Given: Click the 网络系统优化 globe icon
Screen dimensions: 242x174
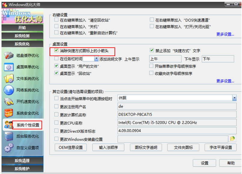Looking at the screenshot, I should pos(9,90).
